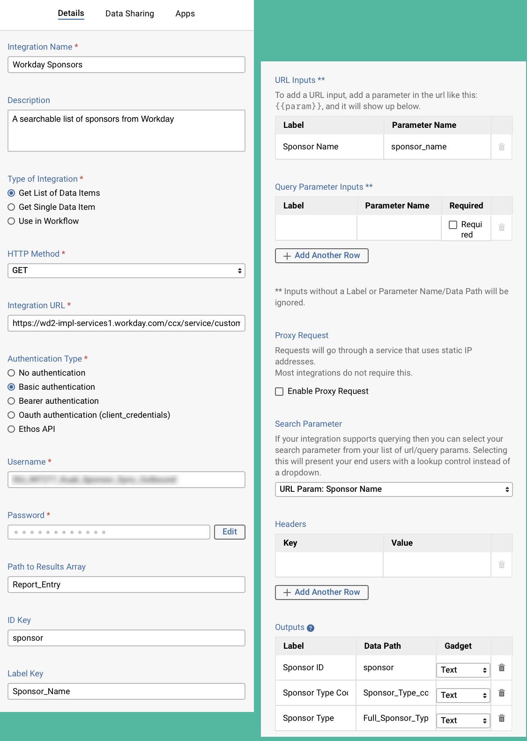The image size is (527, 741).
Task: Open the Outputs help tooltip icon
Action: click(310, 628)
